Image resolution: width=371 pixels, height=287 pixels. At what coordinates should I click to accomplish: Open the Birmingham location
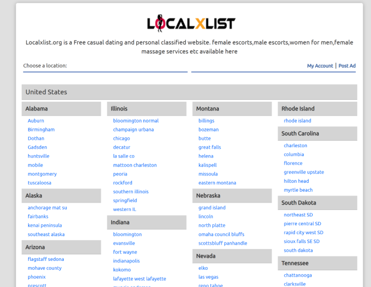(x=41, y=129)
